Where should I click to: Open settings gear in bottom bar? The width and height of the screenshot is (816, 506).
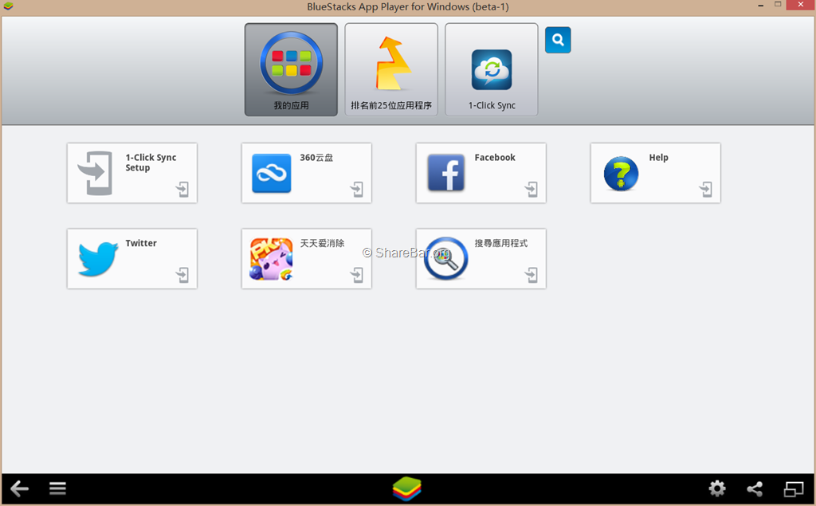pos(717,488)
